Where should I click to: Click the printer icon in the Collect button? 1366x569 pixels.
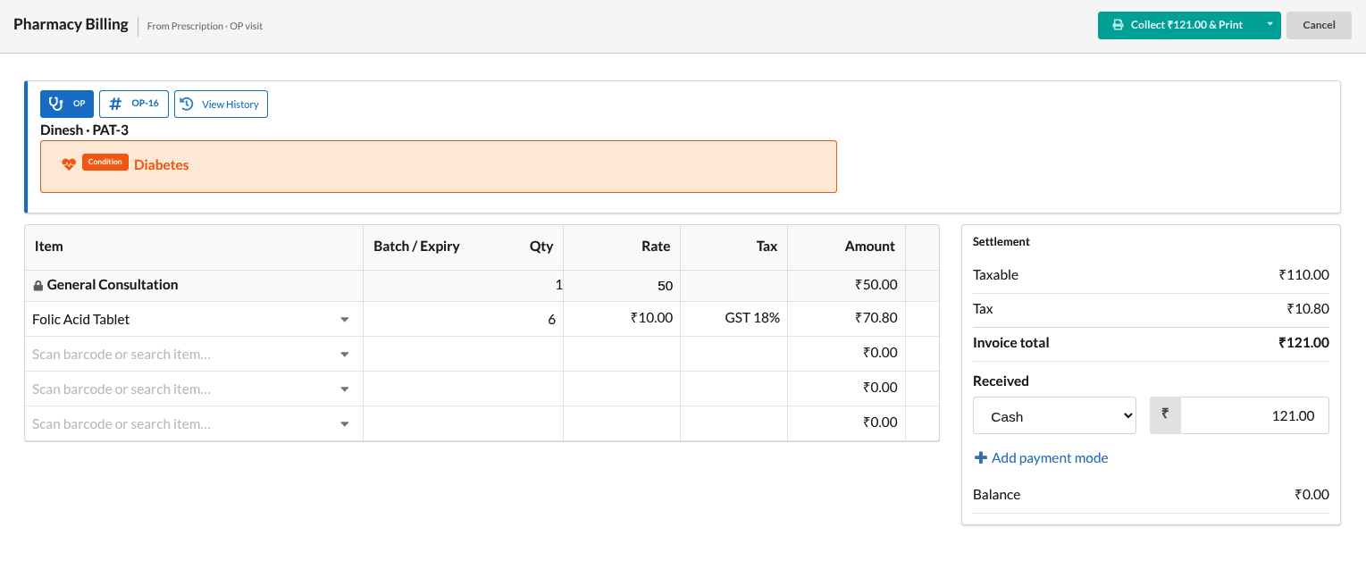click(x=1118, y=25)
